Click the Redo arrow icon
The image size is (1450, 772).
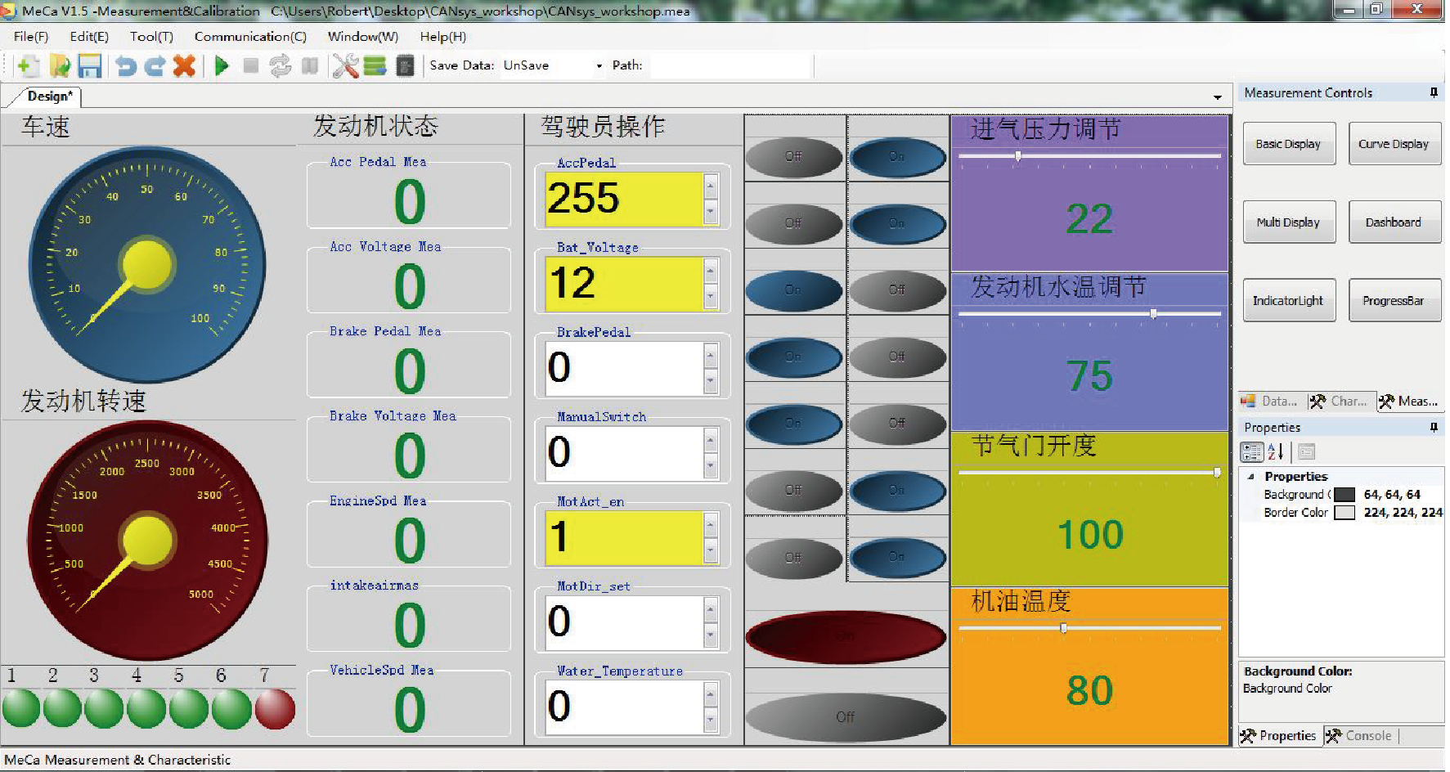(x=155, y=66)
